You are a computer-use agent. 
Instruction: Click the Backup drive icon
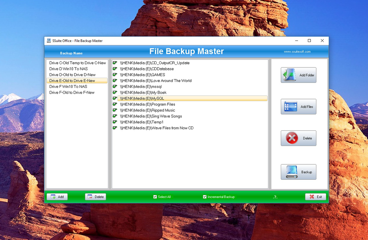pyautogui.click(x=292, y=172)
